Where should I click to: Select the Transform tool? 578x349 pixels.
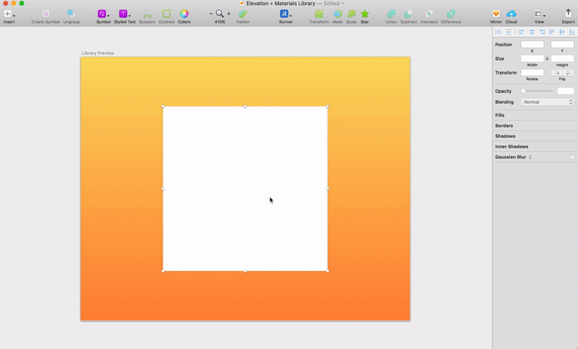coord(319,14)
